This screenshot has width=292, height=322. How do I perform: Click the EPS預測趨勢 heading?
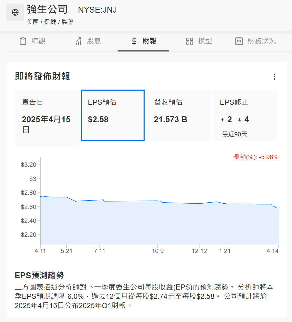click(39, 275)
